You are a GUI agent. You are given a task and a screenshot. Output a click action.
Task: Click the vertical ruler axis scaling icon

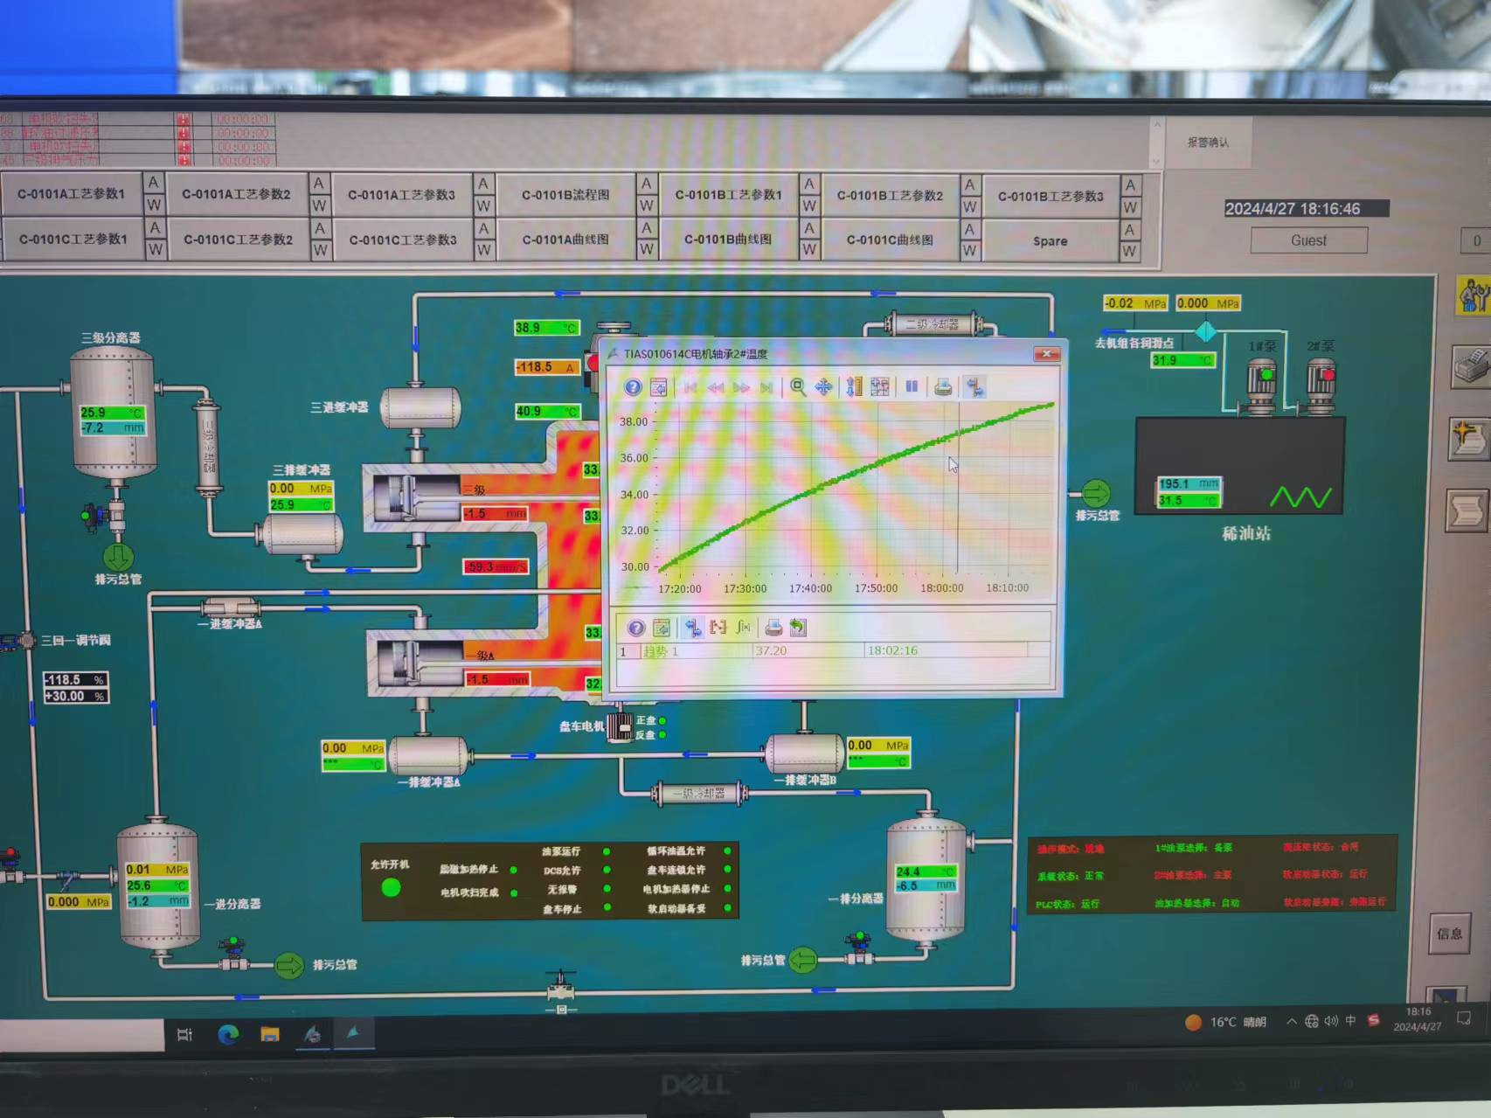pos(854,387)
